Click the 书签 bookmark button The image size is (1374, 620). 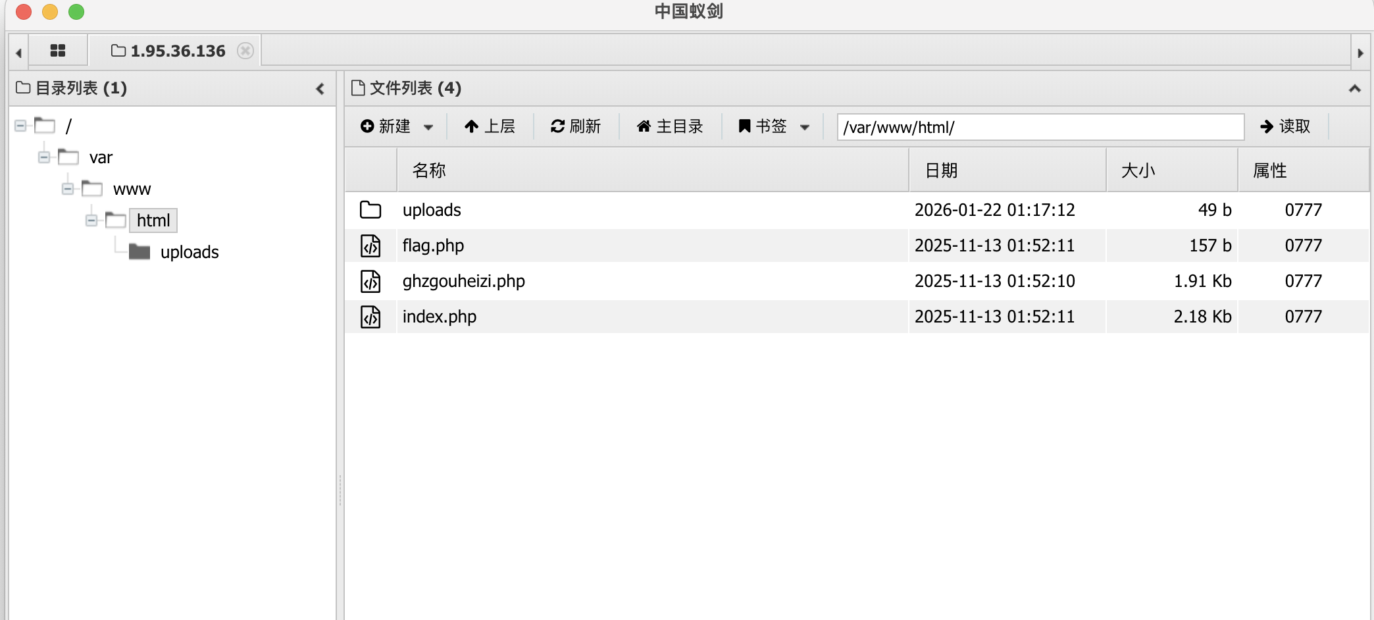[763, 126]
